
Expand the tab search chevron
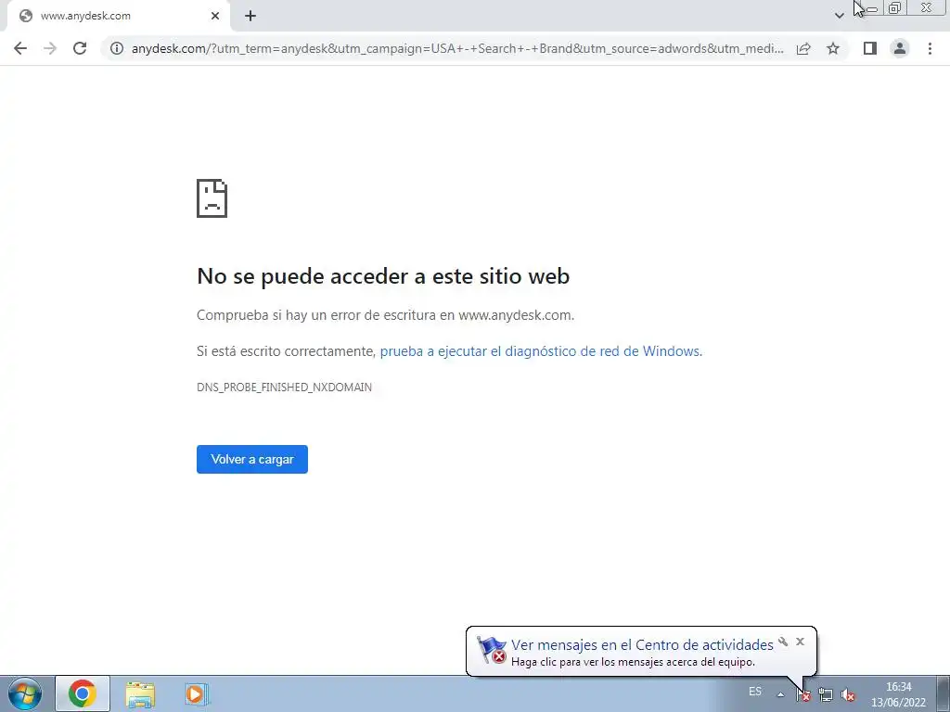pyautogui.click(x=839, y=16)
